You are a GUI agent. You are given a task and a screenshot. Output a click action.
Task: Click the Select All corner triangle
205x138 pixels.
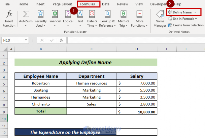5,49
